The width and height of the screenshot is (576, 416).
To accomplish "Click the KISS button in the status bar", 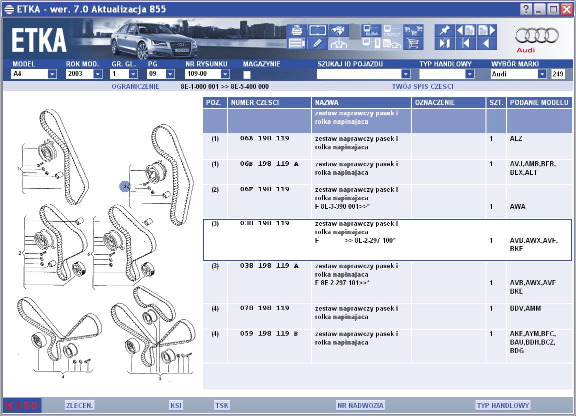I will coord(21,406).
